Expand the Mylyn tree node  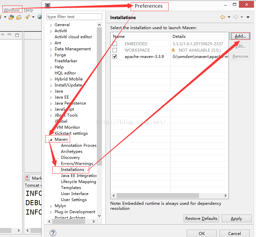tap(51, 206)
